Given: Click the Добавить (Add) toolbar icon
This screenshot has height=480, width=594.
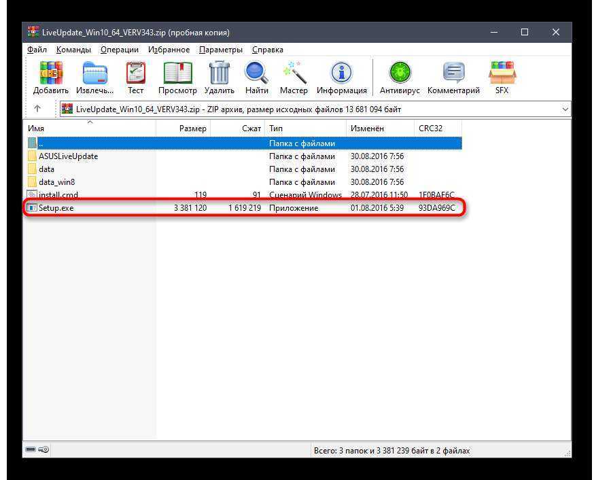Looking at the screenshot, I should pos(51,73).
